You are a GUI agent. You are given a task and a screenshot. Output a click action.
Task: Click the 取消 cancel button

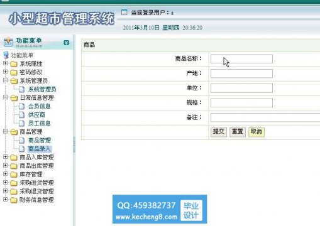click(257, 132)
